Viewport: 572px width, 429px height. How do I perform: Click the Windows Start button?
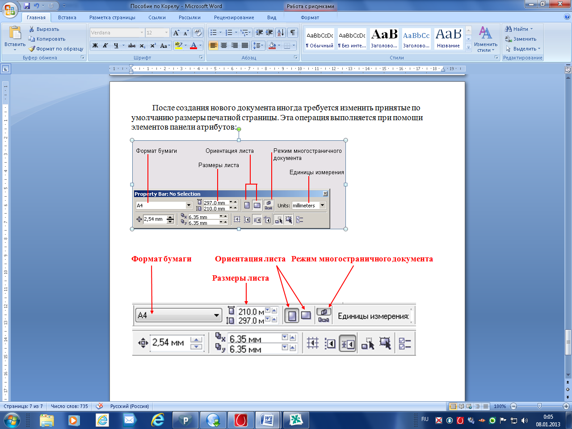pos(12,421)
